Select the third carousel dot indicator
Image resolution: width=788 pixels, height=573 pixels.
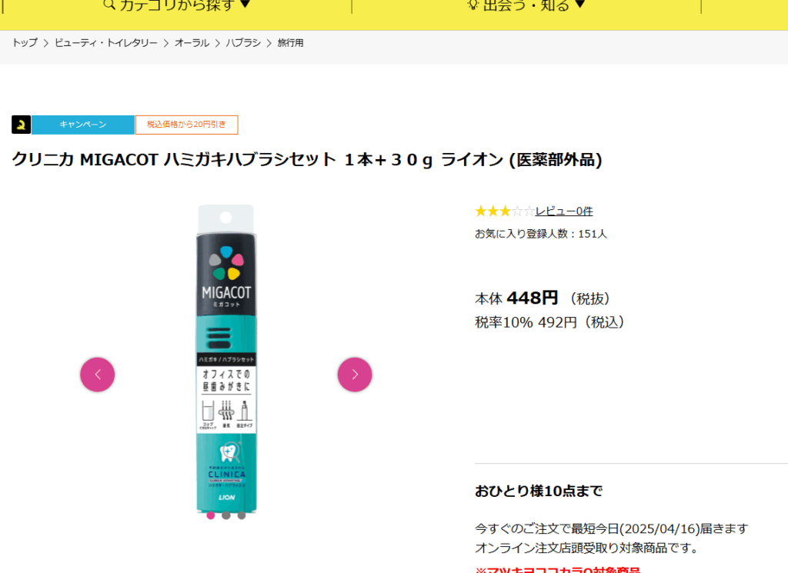pyautogui.click(x=242, y=515)
